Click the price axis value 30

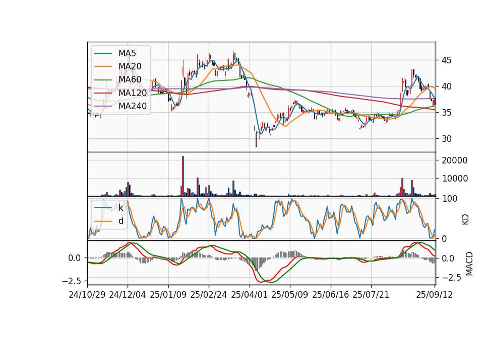point(446,139)
